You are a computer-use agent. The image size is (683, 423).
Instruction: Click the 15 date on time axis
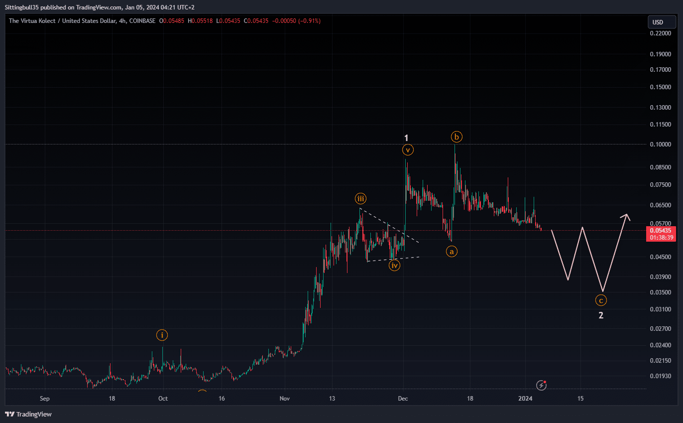tap(580, 399)
